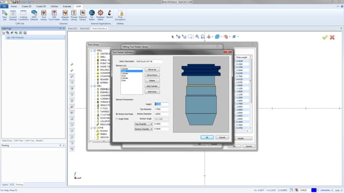
Task: Open the Tool Library ribbon icon
Action: [x=44, y=15]
